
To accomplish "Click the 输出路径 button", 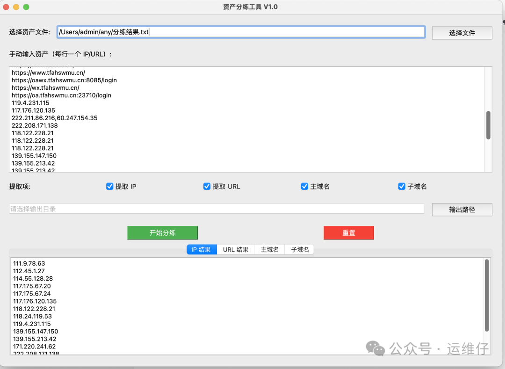I will click(x=462, y=210).
